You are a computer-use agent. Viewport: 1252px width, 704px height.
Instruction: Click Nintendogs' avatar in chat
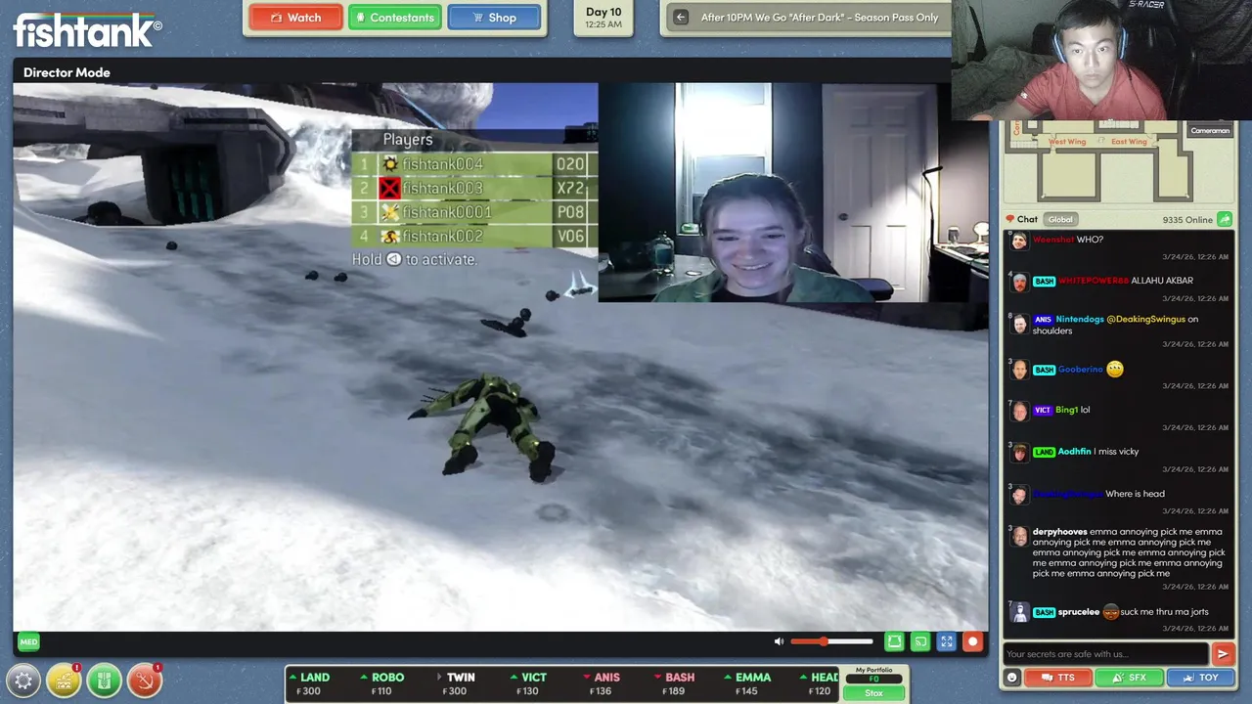coord(1019,324)
